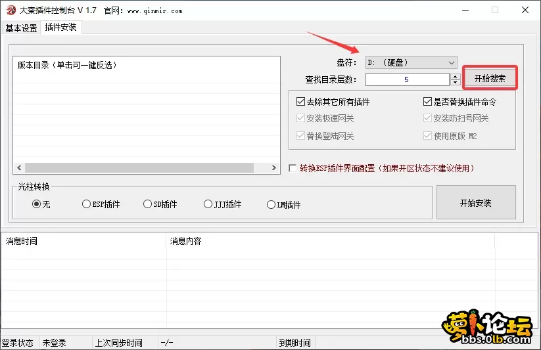Click the 消息内容 column header

pos(330,241)
